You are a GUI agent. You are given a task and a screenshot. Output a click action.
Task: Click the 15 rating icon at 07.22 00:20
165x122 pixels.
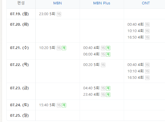click(103, 65)
